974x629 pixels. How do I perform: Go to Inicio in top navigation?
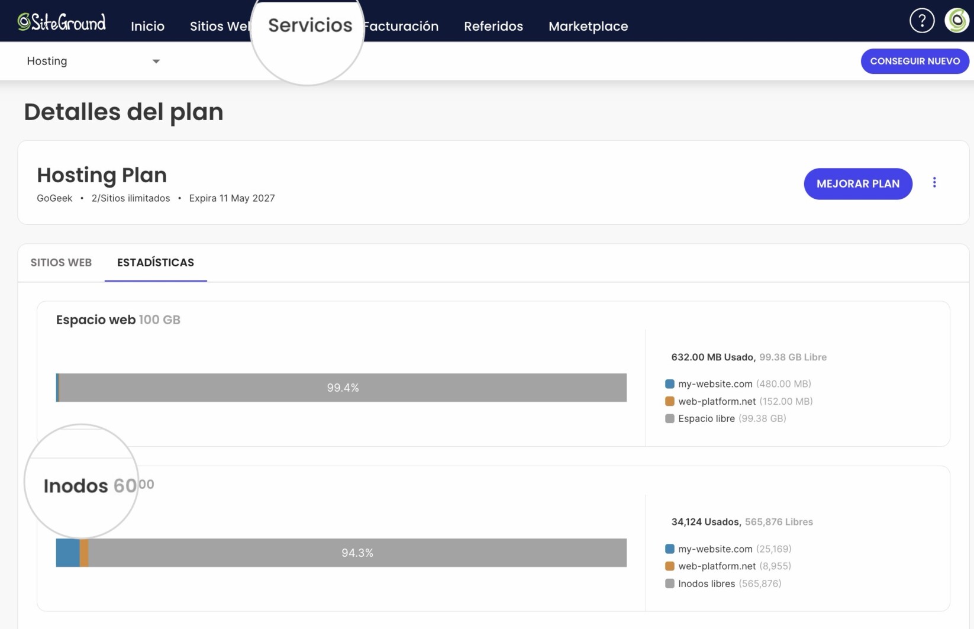click(147, 26)
